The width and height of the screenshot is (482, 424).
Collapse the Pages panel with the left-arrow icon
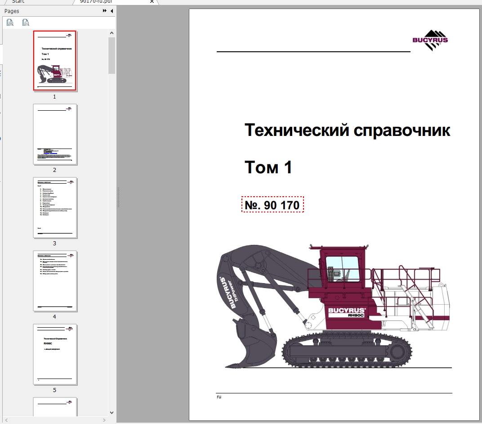point(112,11)
